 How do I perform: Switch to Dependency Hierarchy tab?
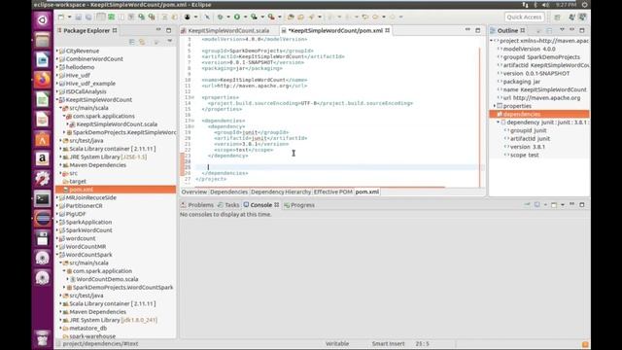coord(281,192)
